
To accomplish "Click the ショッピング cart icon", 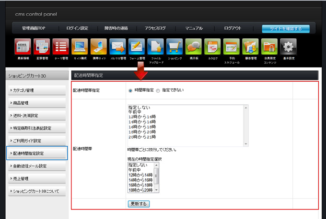I will [175, 47].
